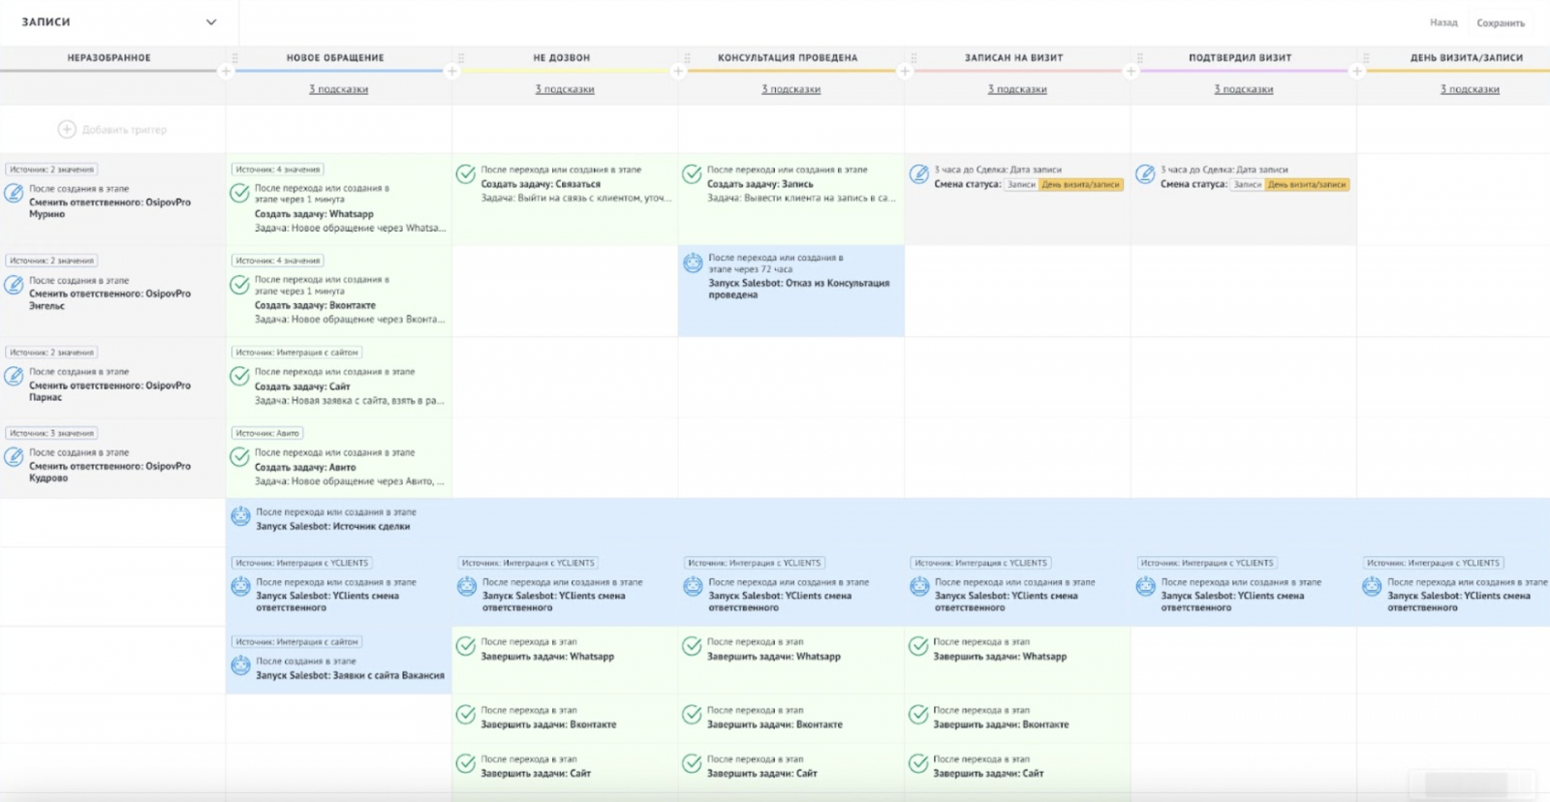Click checkmark icon of Создать задачу: Связаться
This screenshot has height=802, width=1550.
pyautogui.click(x=466, y=174)
